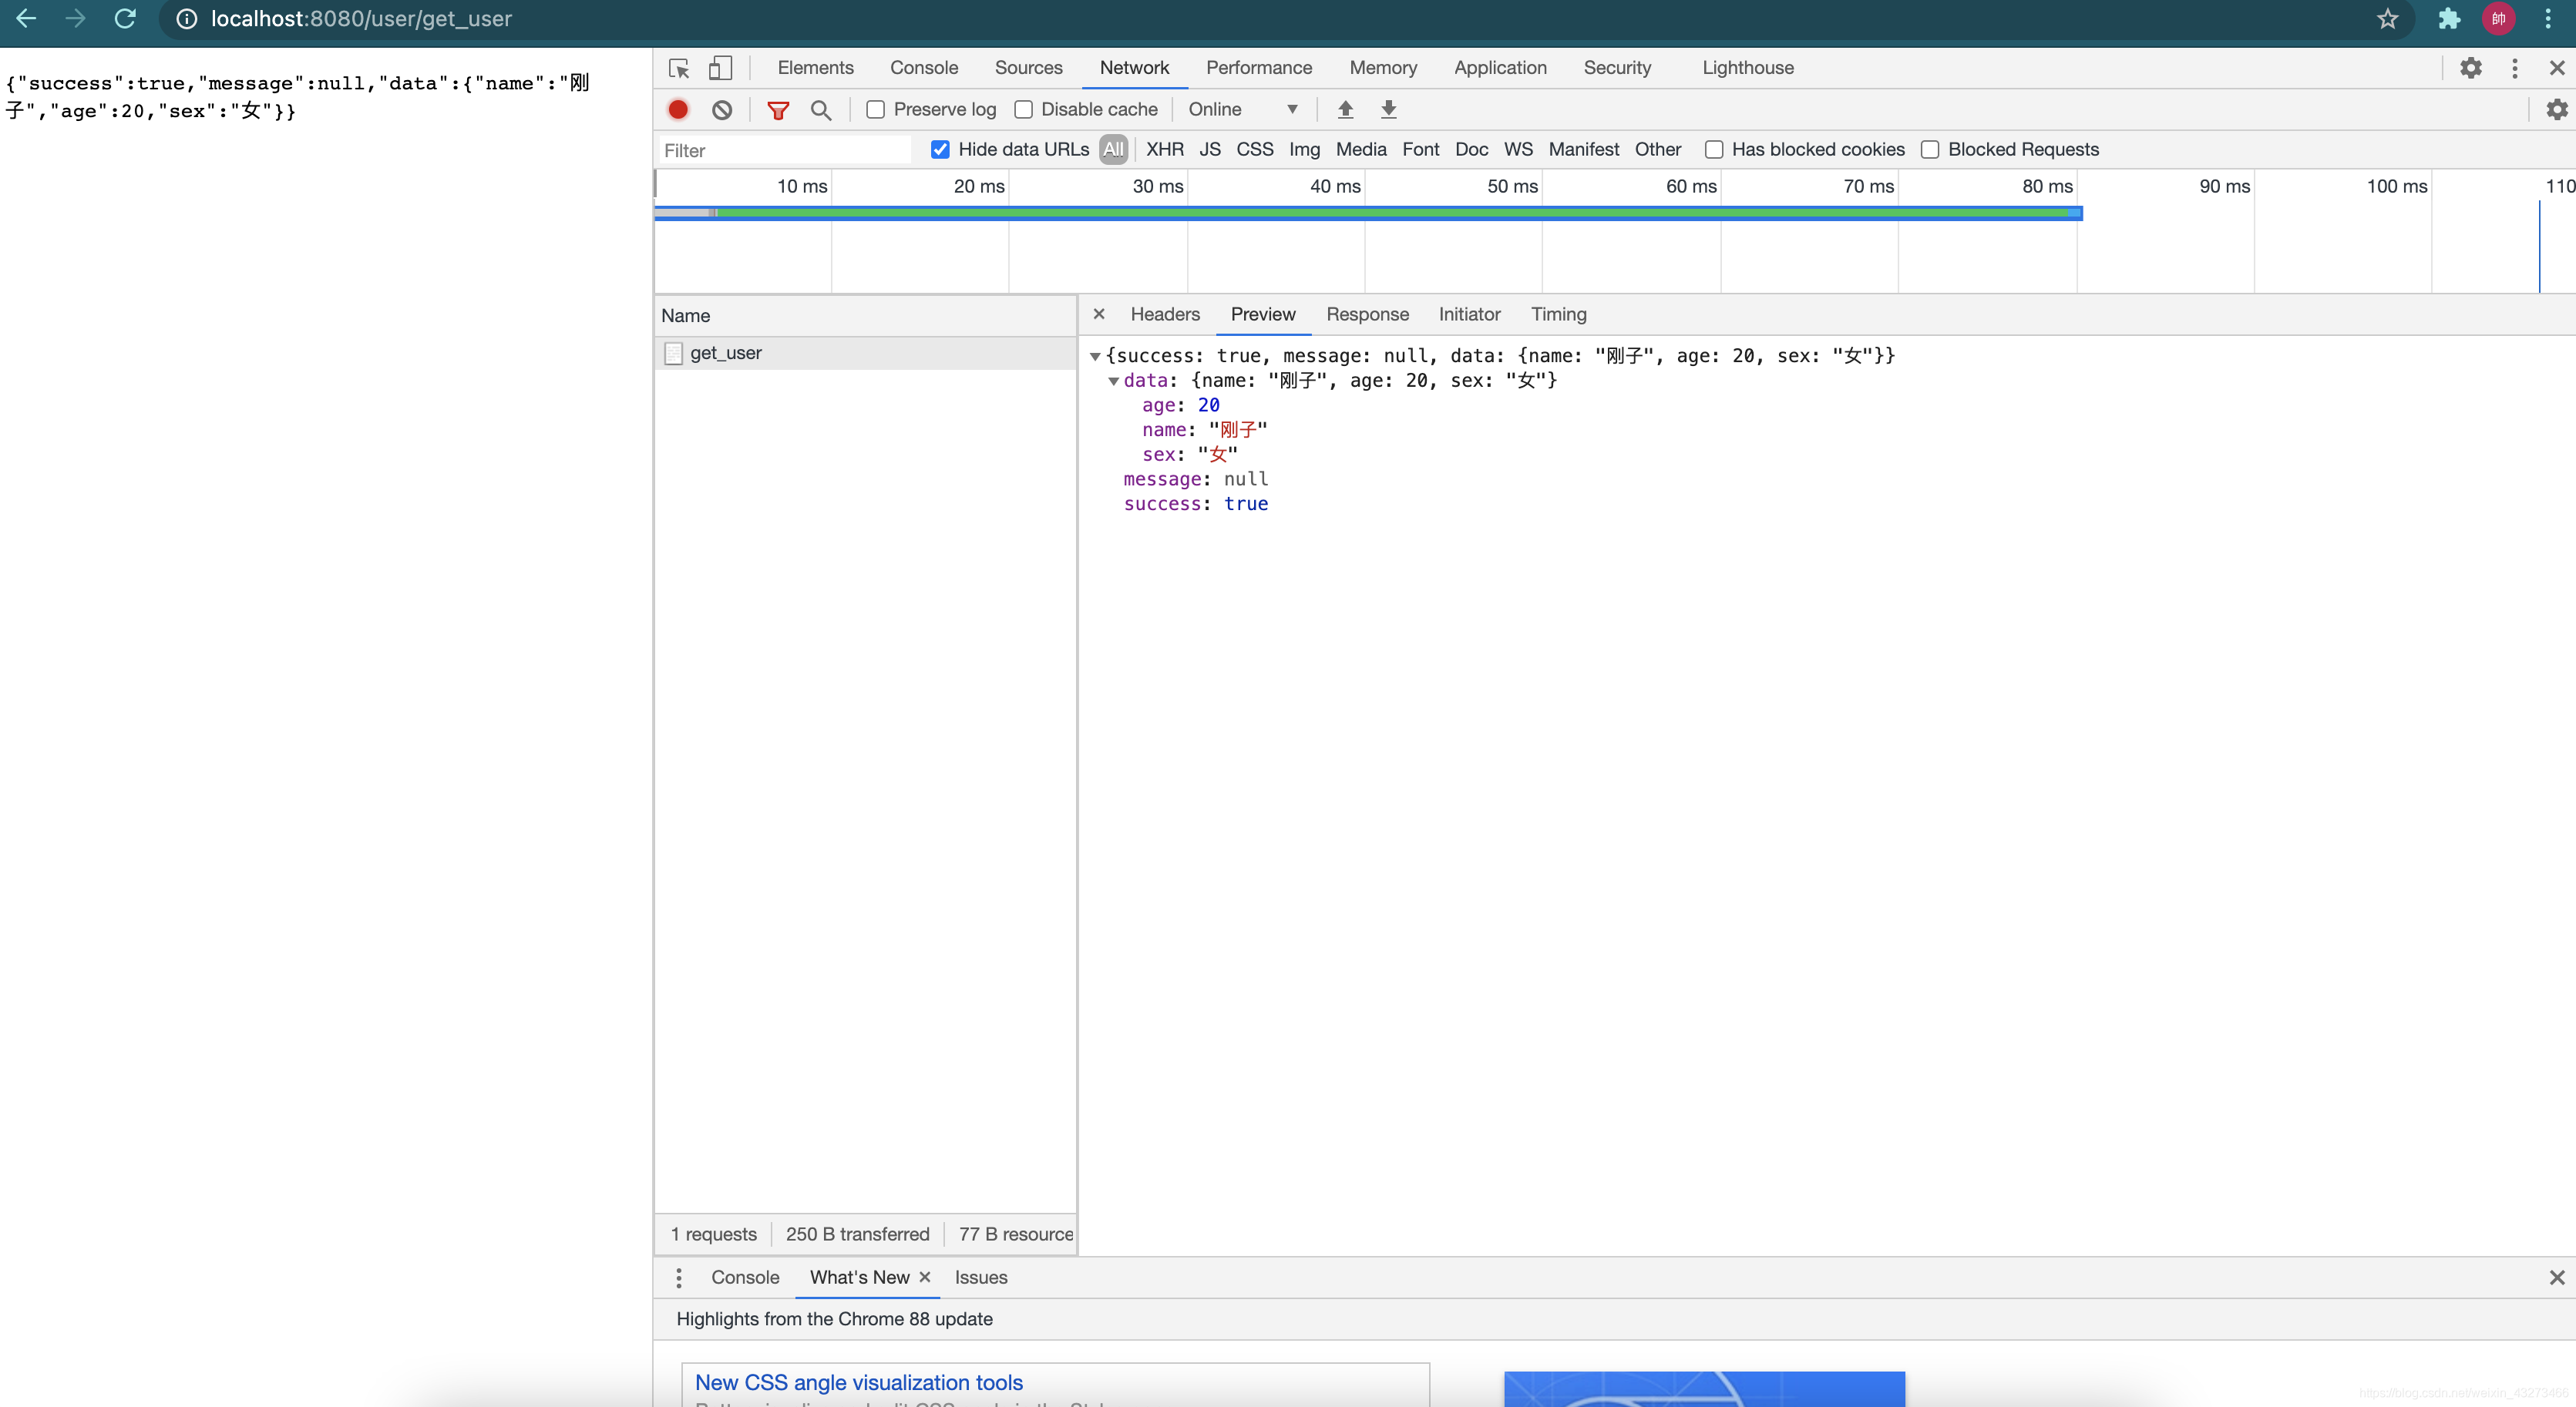The height and width of the screenshot is (1407, 2576).
Task: Click the address bar URL
Action: tap(361, 19)
